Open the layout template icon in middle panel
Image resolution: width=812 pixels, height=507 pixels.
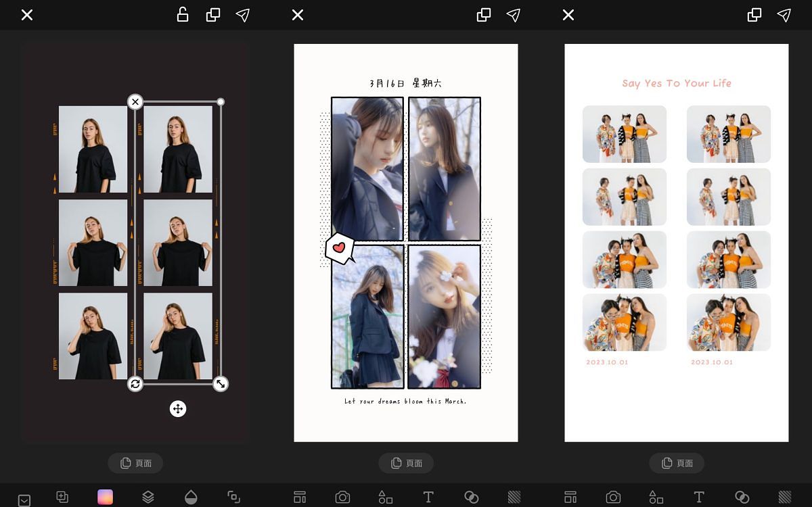tap(300, 498)
